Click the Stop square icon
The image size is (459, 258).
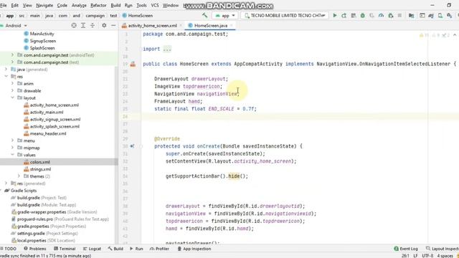(399, 16)
